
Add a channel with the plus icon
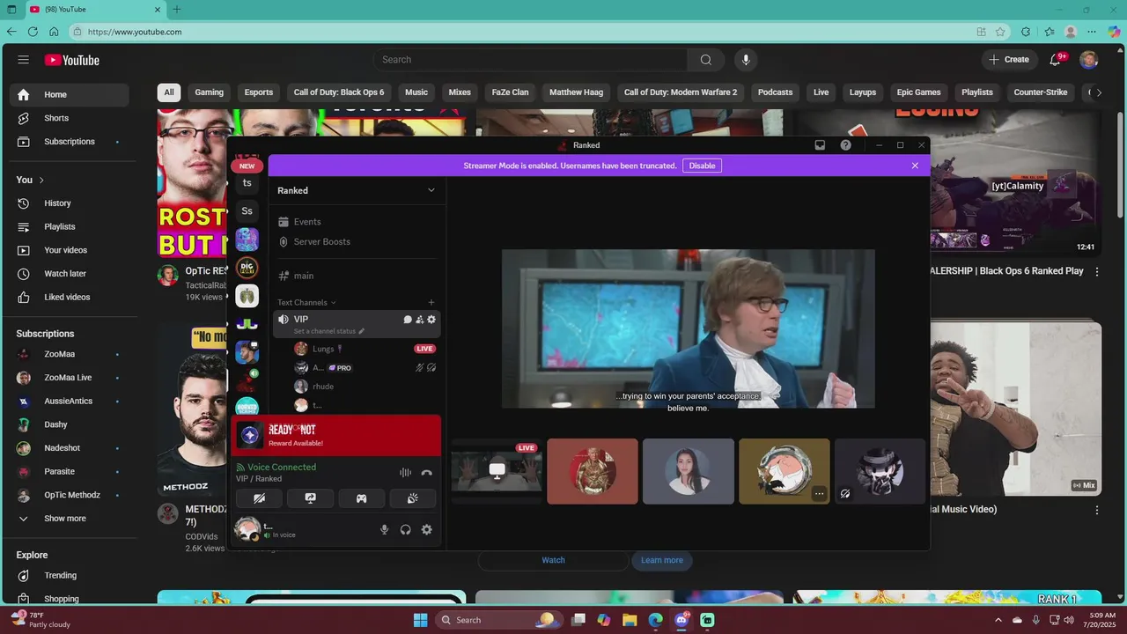click(431, 302)
